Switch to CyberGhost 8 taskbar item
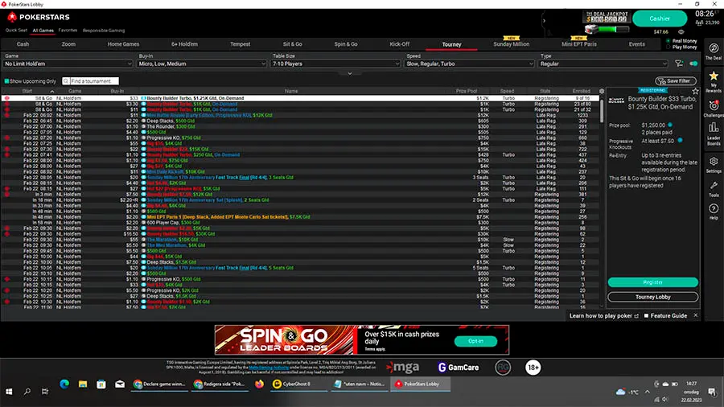This screenshot has width=724, height=407. click(x=298, y=384)
